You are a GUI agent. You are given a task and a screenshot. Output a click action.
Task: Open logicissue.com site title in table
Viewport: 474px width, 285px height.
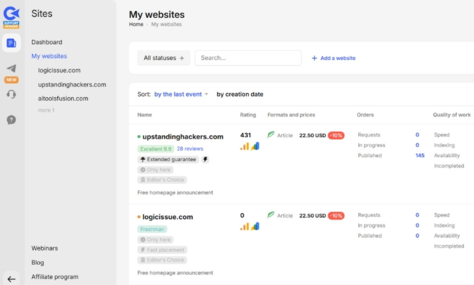167,217
